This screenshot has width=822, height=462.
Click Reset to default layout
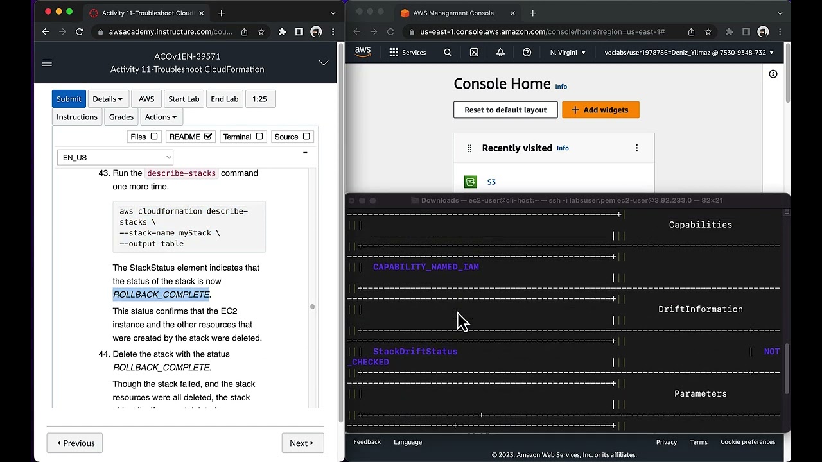[x=505, y=110]
